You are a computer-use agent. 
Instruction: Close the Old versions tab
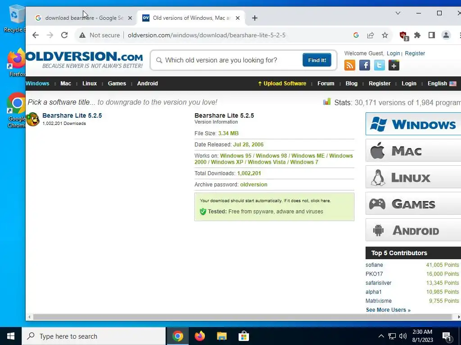(x=238, y=18)
